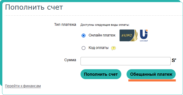Image resolution: width=183 pixels, height=95 pixels.
Task: Click the orange underline below Обещанный платеж
Action: click(x=152, y=80)
